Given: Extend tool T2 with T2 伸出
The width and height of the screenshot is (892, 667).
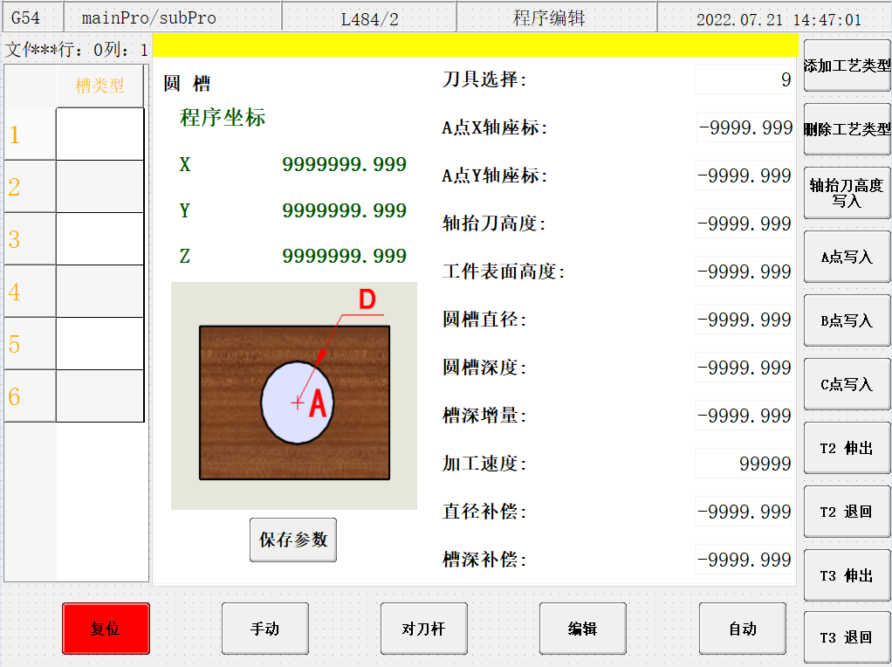Looking at the screenshot, I should pos(847,448).
